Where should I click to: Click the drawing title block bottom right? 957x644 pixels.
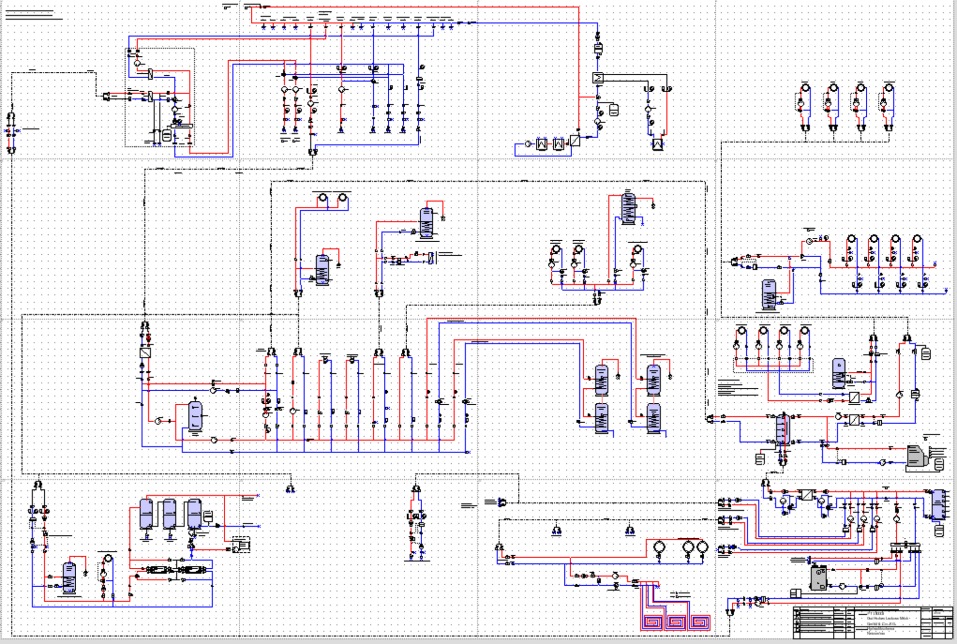click(872, 622)
